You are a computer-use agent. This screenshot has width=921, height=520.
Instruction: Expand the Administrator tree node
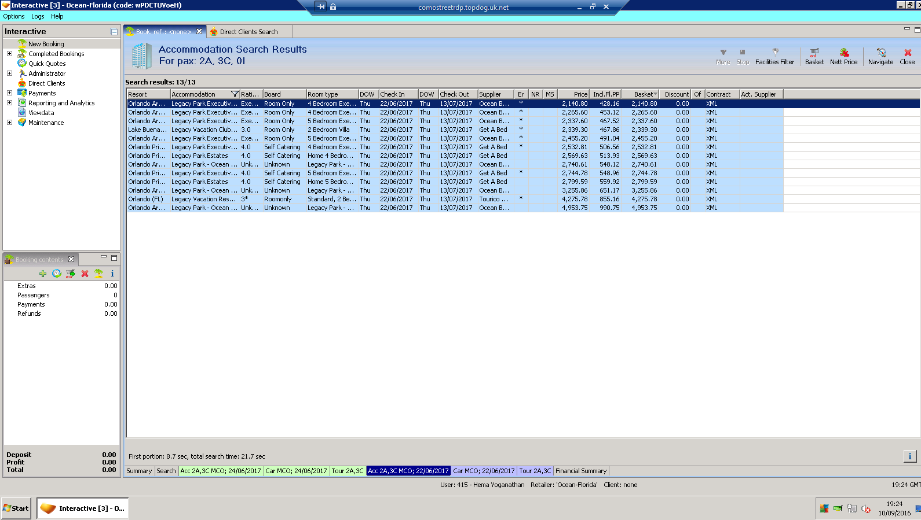(x=9, y=73)
